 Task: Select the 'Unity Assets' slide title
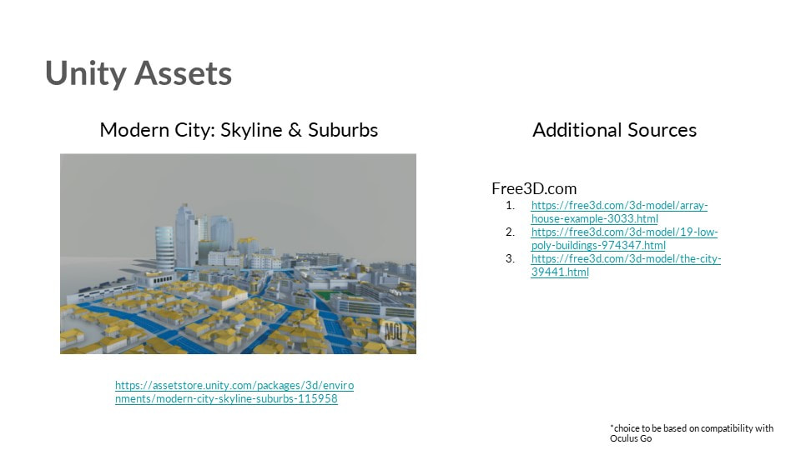pyautogui.click(x=139, y=73)
